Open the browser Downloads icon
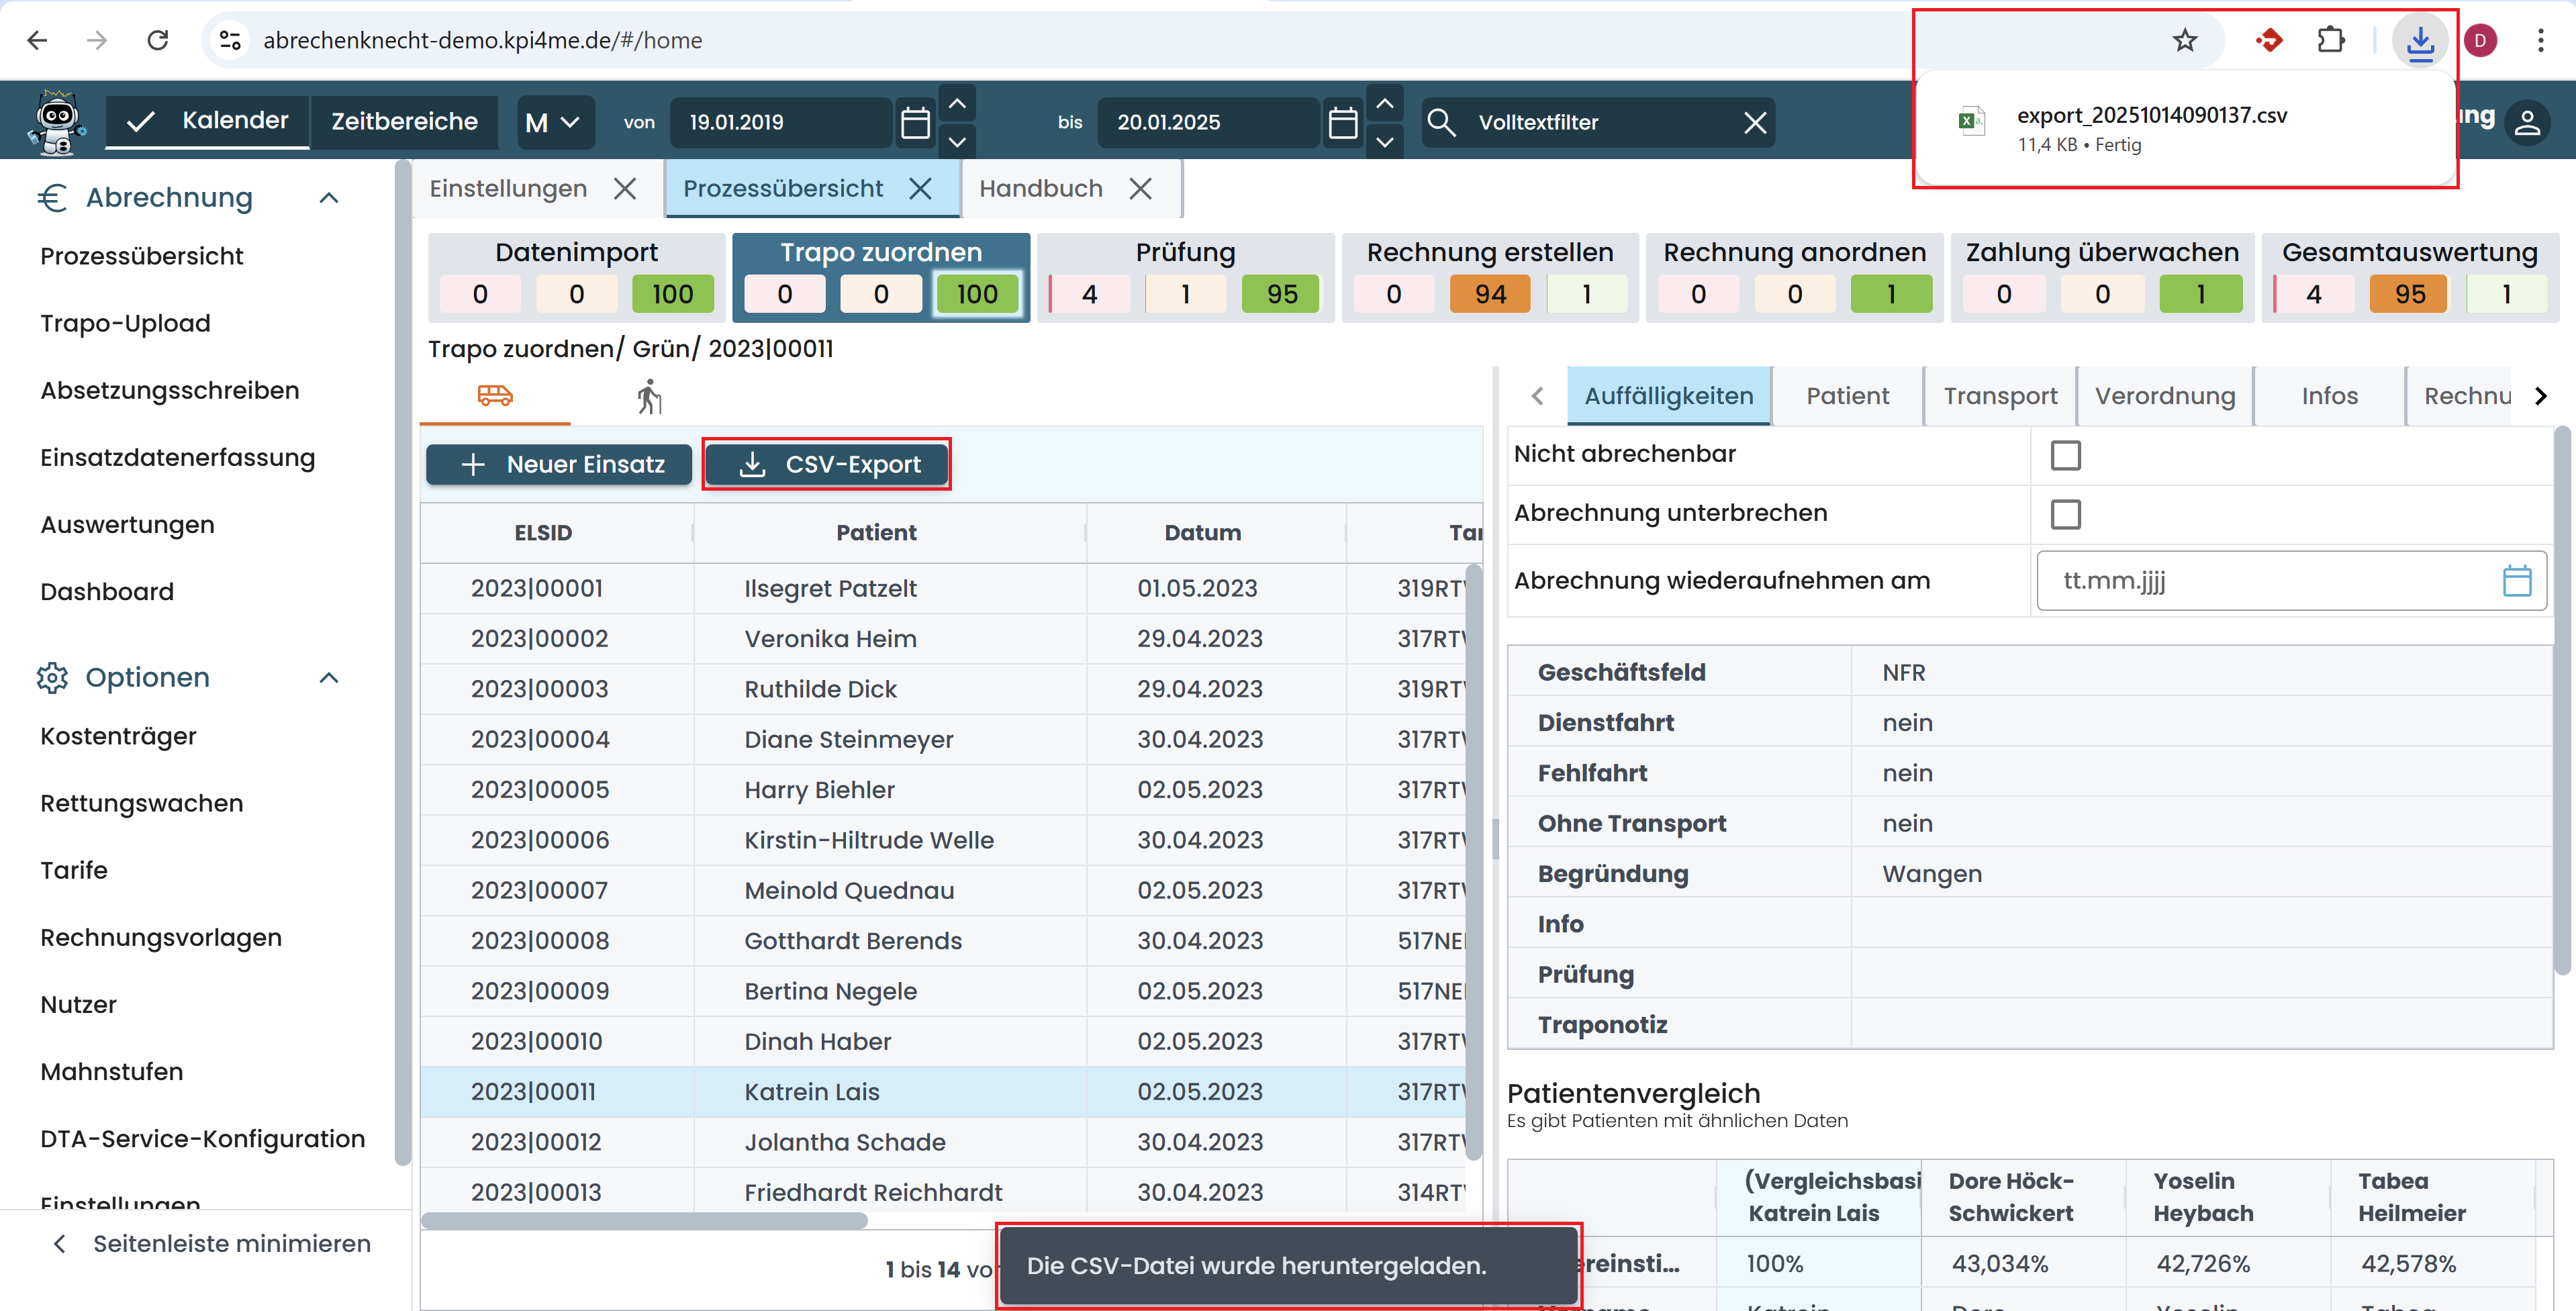This screenshot has height=1311, width=2576. 2420,40
